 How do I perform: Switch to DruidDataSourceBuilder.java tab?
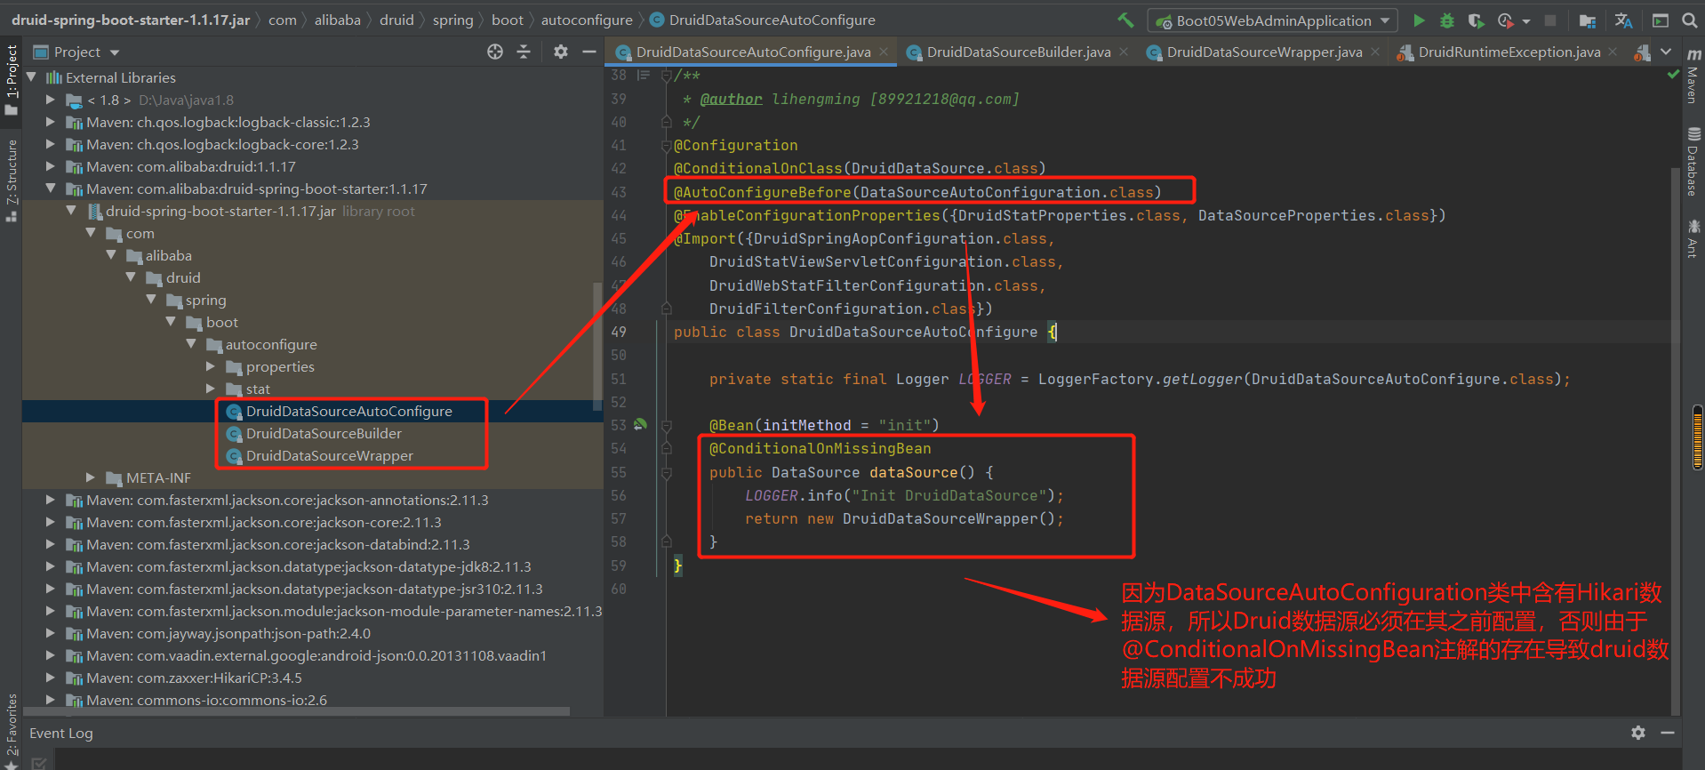[x=1018, y=52]
